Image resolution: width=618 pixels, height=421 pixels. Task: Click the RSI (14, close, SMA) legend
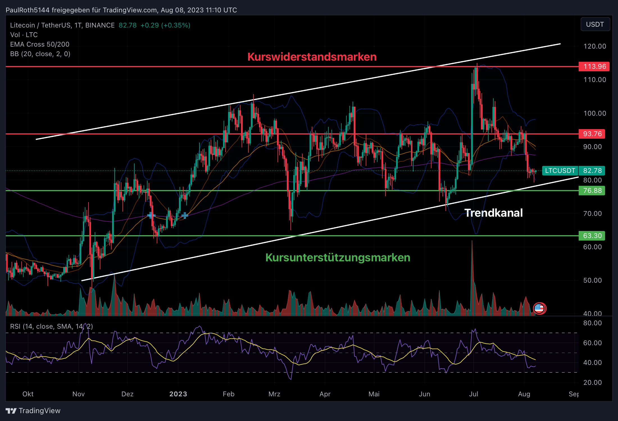[x=51, y=326]
